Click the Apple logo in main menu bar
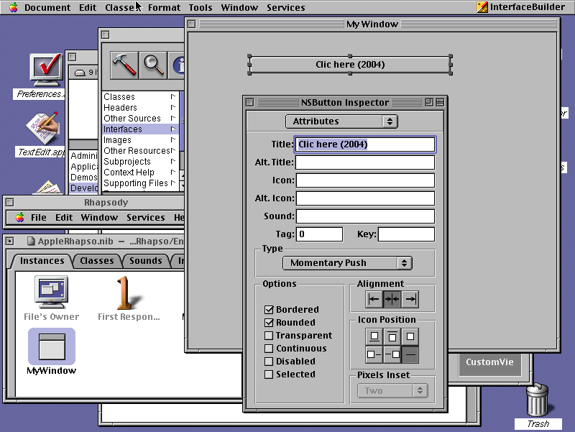Screen dimensions: 575x432 13,7
